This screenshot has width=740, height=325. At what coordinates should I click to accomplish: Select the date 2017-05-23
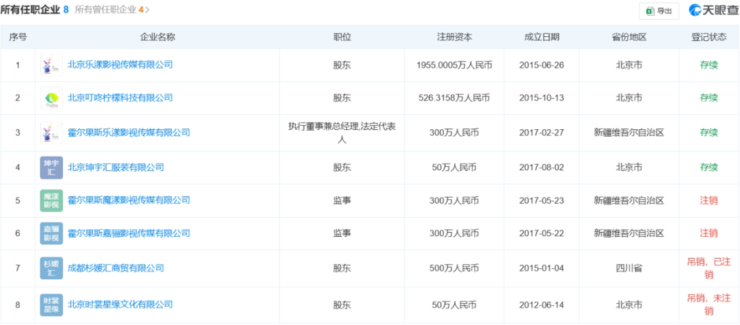[542, 200]
